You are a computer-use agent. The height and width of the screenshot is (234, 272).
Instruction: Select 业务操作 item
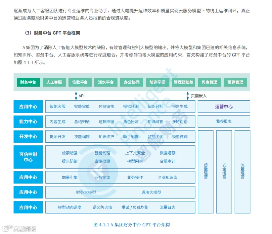(x=135, y=178)
